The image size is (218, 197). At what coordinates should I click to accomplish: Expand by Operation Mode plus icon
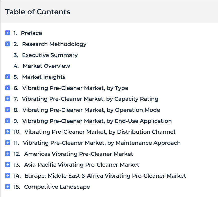[x=8, y=110]
